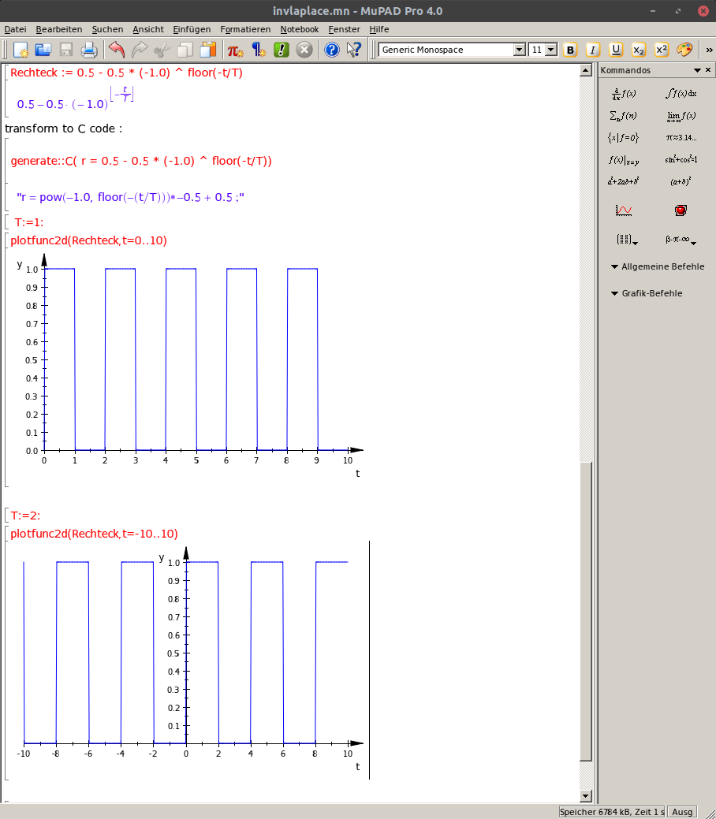716x819 pixels.
Task: Open the Kommandos panel options arrow
Action: [x=697, y=70]
